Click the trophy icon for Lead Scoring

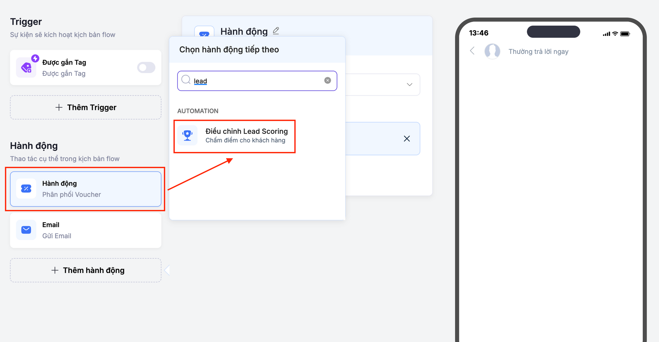(187, 135)
